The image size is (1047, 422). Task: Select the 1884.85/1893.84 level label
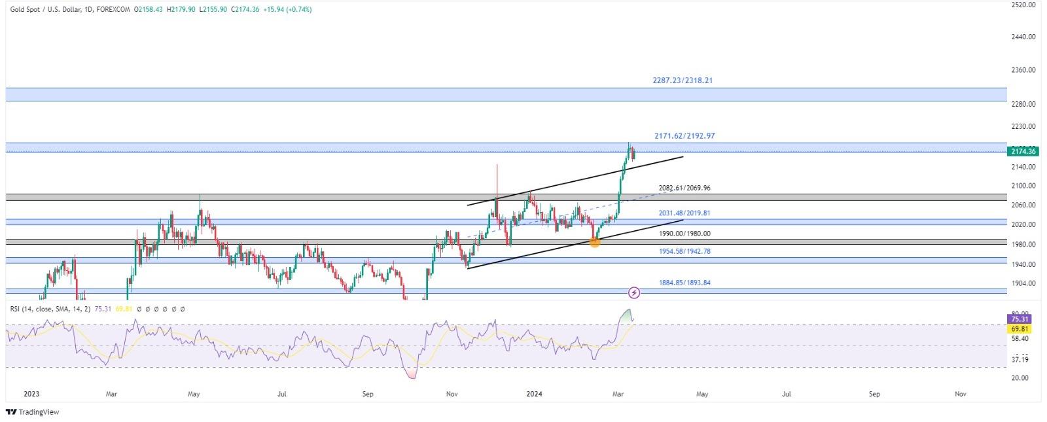click(x=684, y=283)
